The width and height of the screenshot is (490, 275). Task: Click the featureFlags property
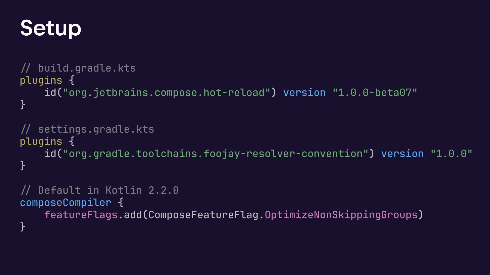pos(81,215)
